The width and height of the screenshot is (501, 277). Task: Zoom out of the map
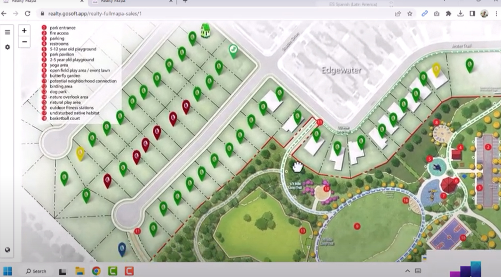(x=24, y=42)
